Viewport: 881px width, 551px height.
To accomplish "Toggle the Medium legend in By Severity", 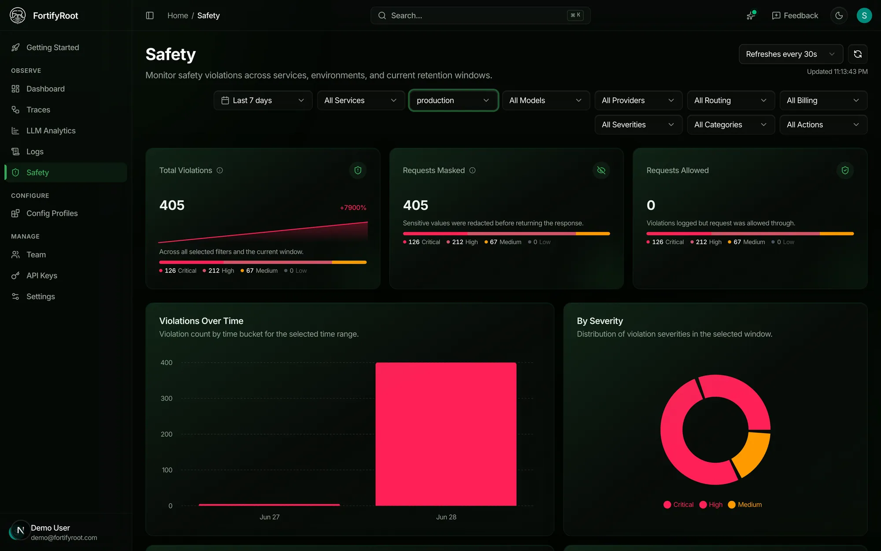I will pyautogui.click(x=745, y=505).
